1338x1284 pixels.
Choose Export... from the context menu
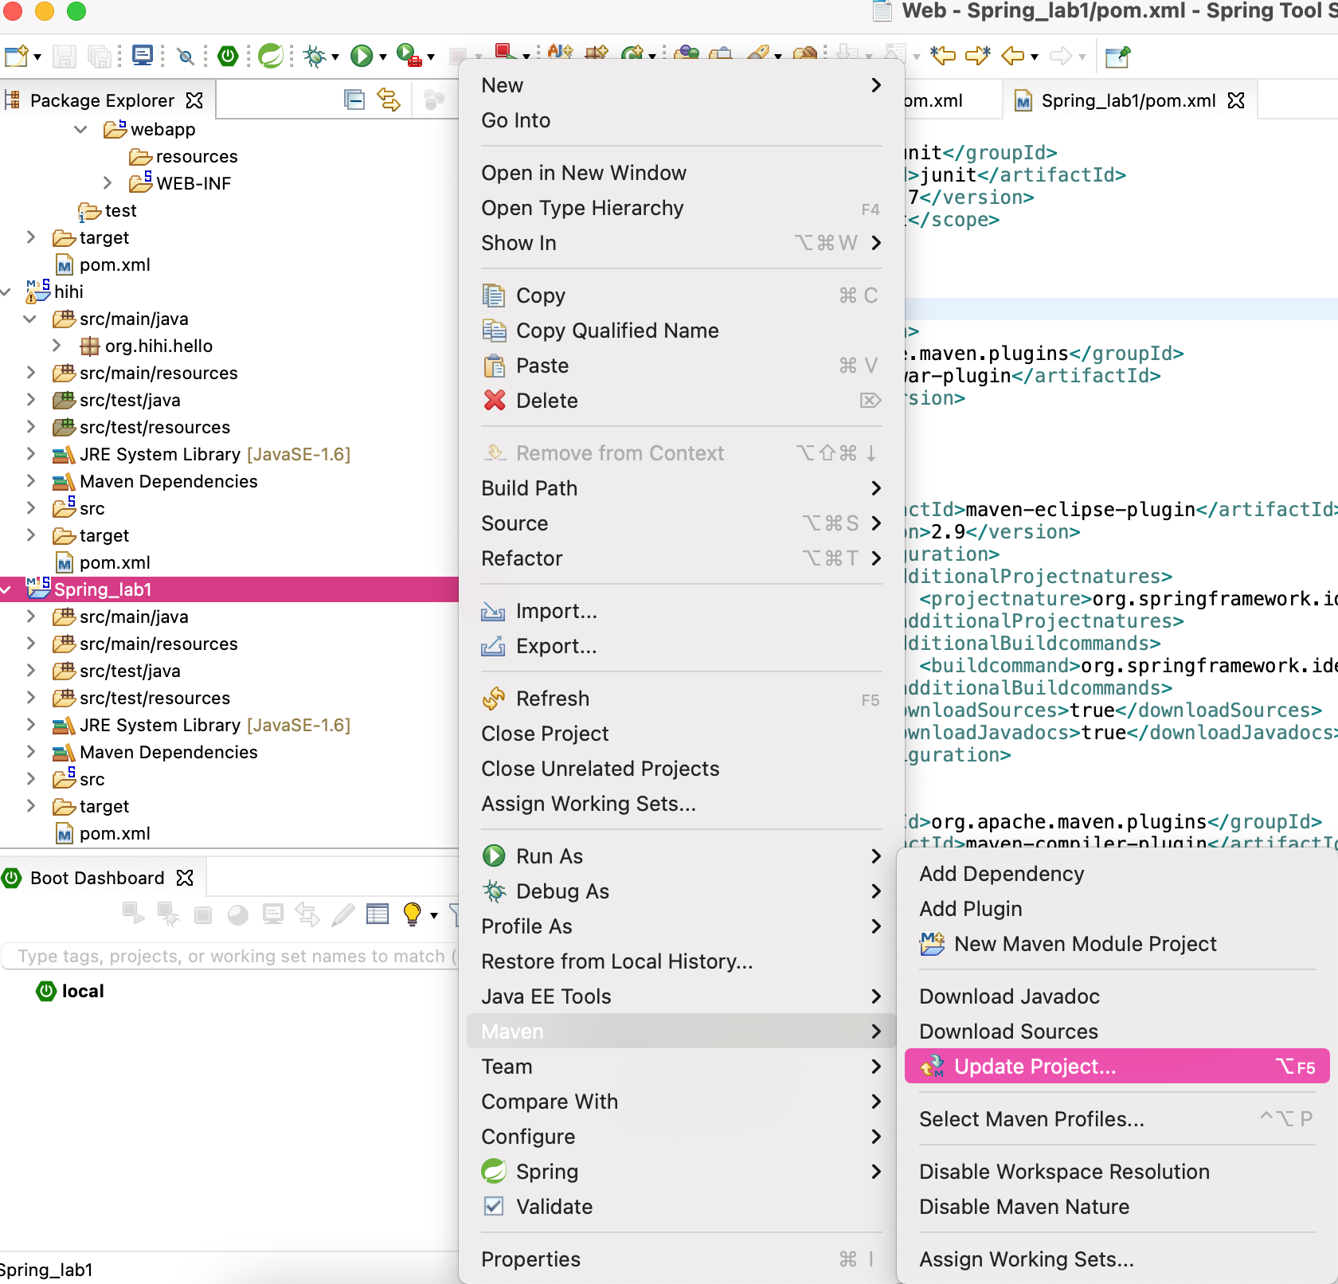point(681,646)
